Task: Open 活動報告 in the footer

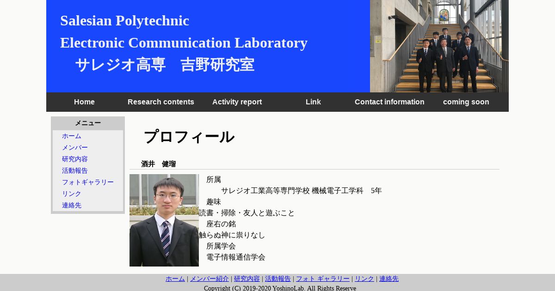Action: (278, 279)
